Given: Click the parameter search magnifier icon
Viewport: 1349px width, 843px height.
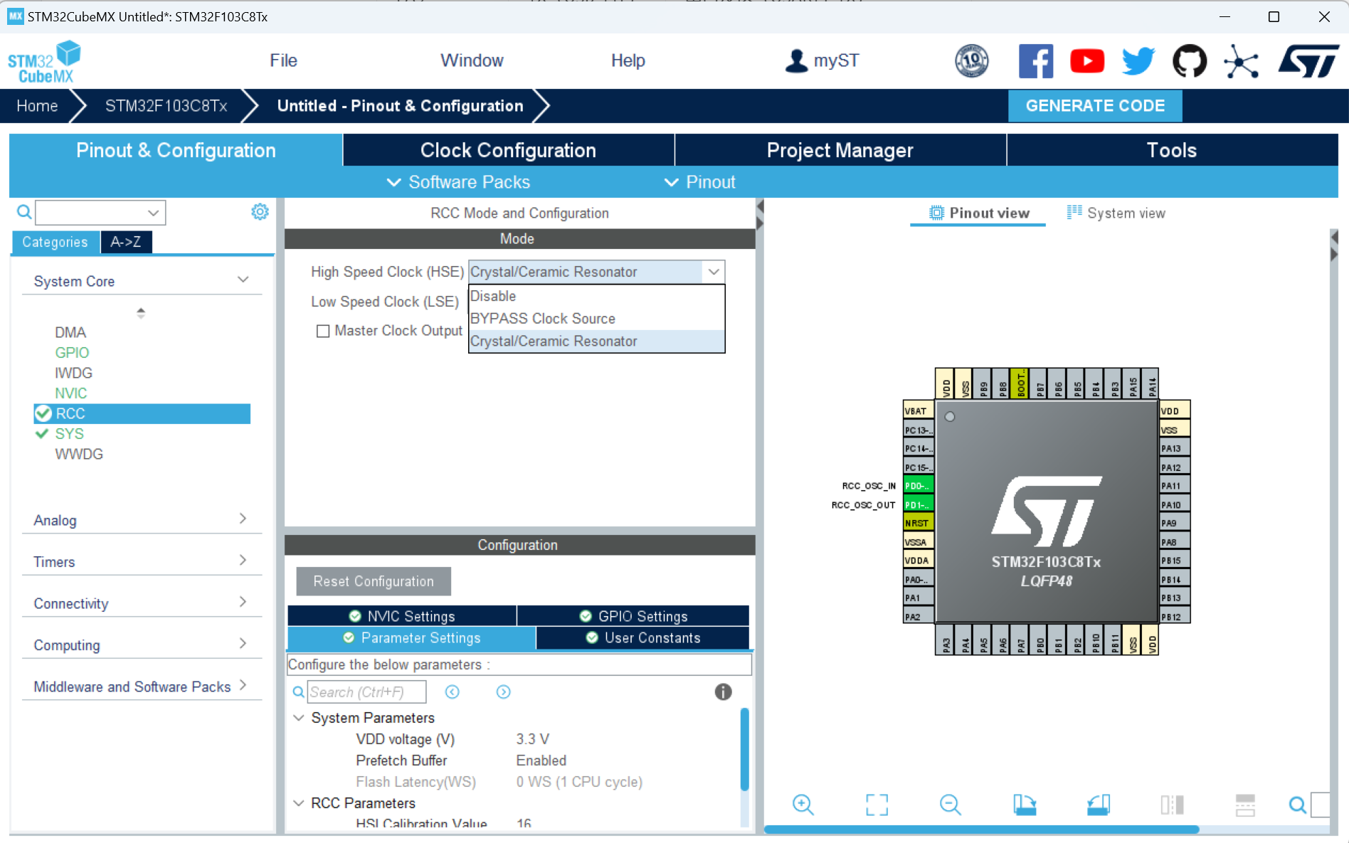Looking at the screenshot, I should [x=299, y=692].
